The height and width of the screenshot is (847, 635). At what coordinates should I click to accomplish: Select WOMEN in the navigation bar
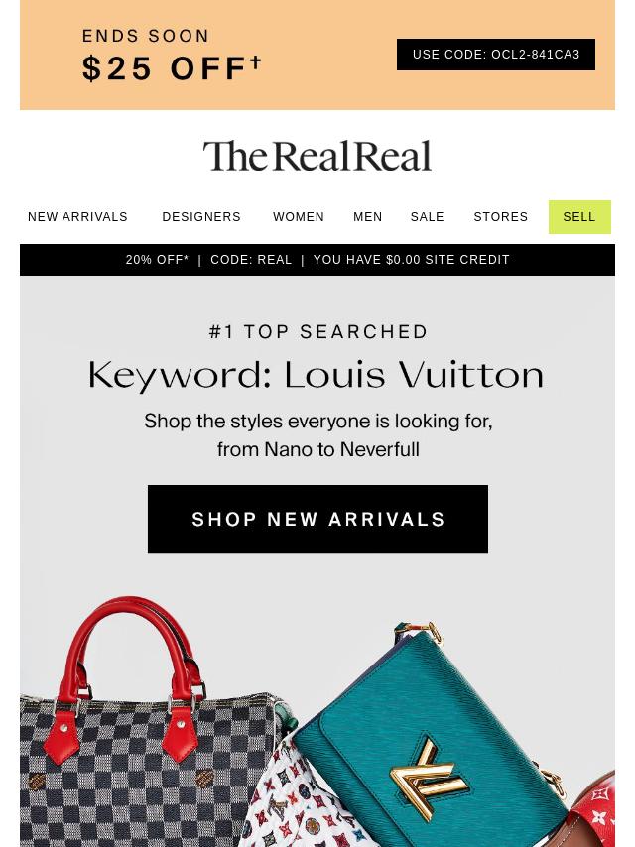(x=299, y=216)
